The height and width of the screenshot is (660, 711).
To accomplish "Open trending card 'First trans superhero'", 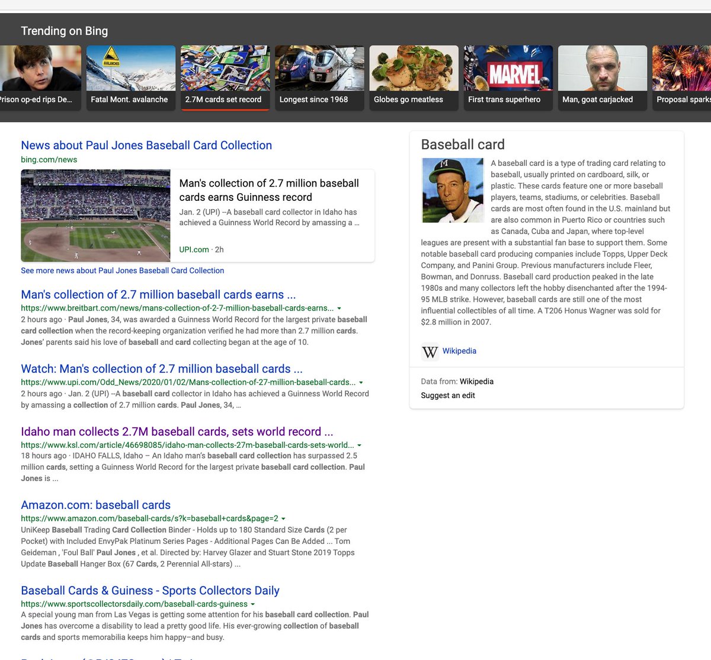I will click(x=508, y=78).
